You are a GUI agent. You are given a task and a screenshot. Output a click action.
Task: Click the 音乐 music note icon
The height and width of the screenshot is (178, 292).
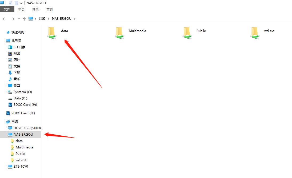point(10,79)
